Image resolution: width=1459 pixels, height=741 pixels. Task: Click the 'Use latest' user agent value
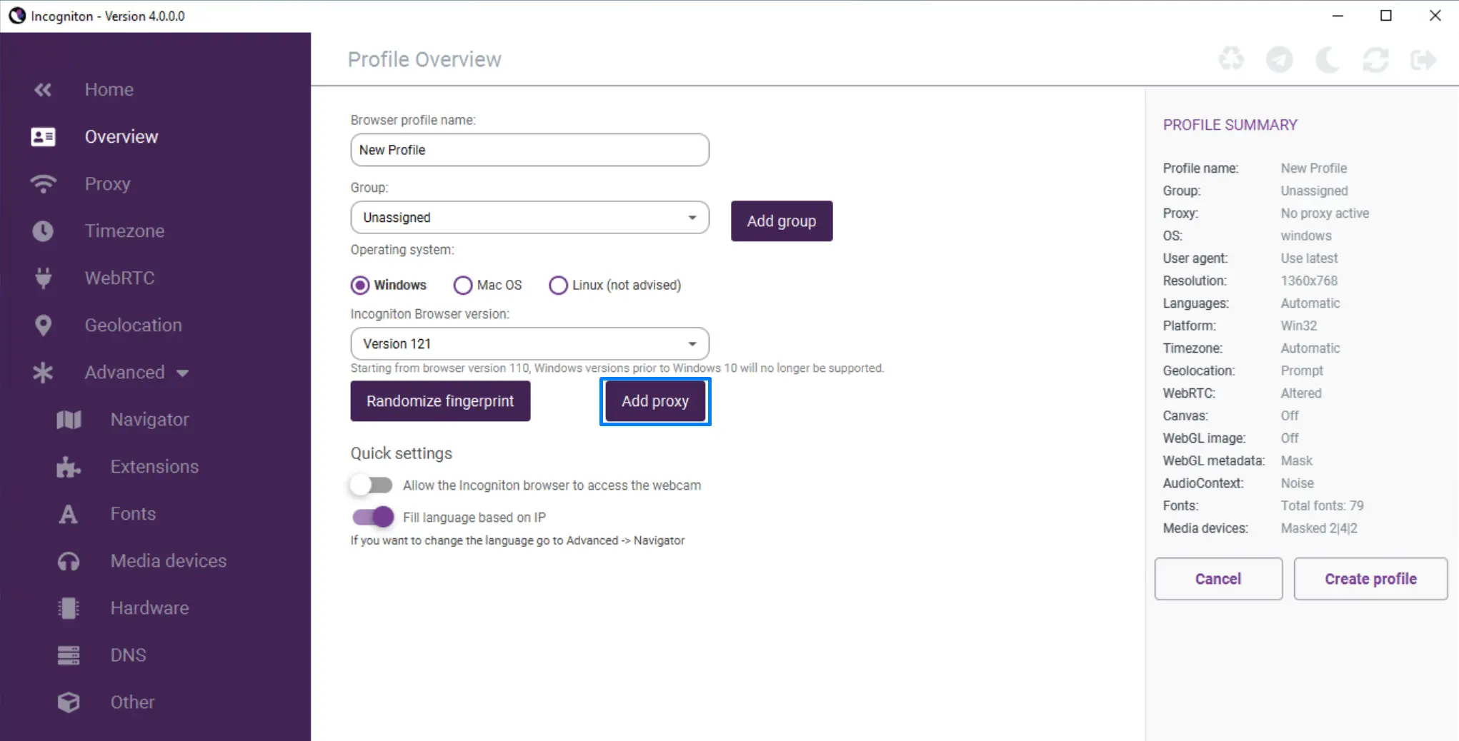point(1309,258)
